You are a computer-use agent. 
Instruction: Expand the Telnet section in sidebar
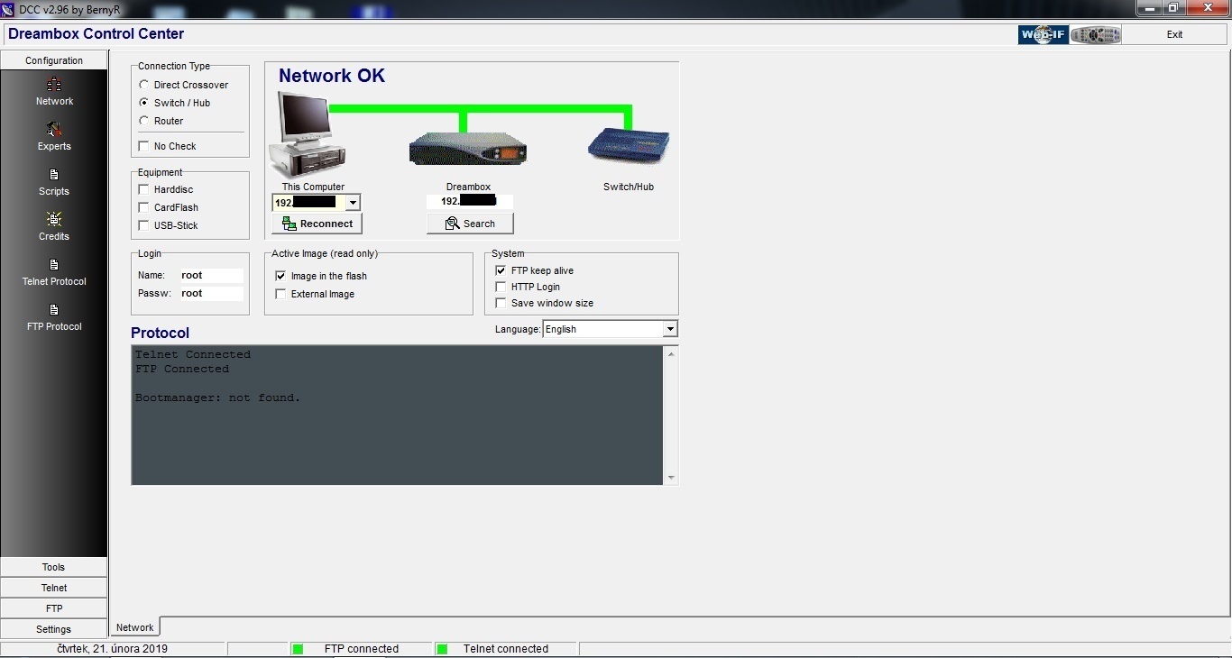(x=54, y=588)
